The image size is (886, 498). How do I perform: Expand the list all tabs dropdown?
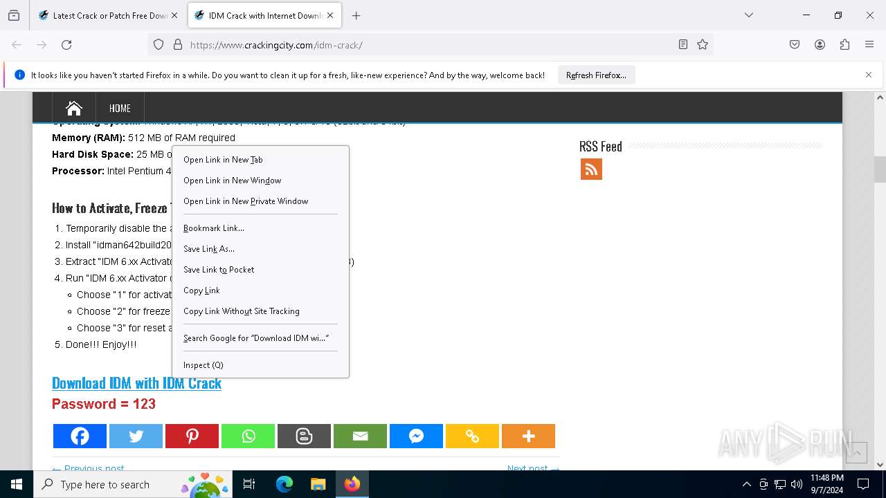pyautogui.click(x=748, y=15)
